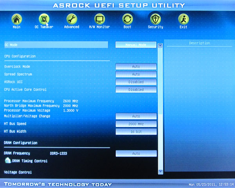Screen dimensions: 235x188
Task: Open DRAM Timing Control entry
Action: coord(30,161)
